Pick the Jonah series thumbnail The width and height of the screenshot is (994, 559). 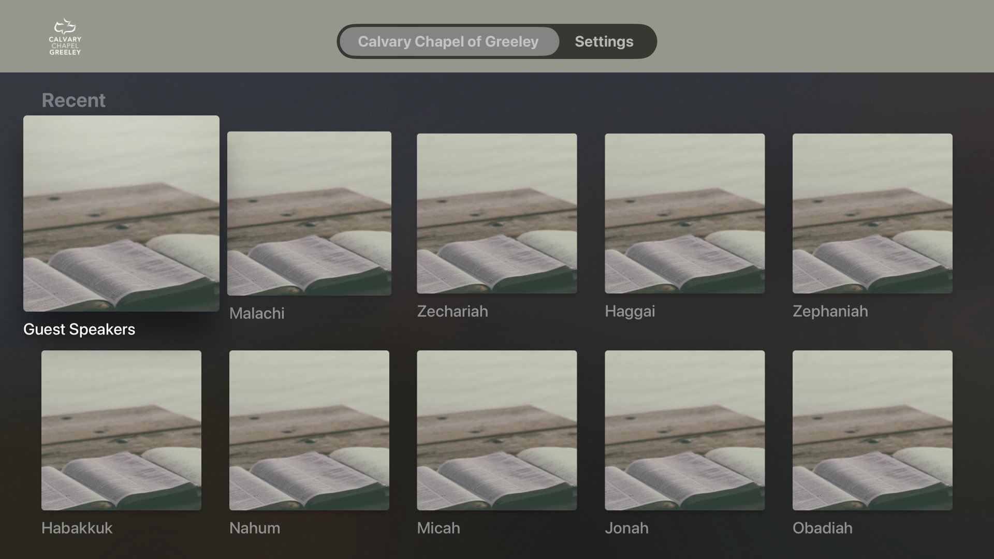point(684,430)
